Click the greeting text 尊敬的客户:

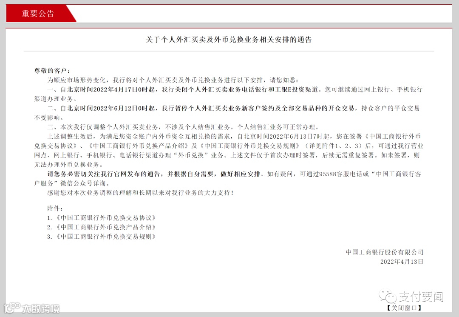(x=52, y=71)
